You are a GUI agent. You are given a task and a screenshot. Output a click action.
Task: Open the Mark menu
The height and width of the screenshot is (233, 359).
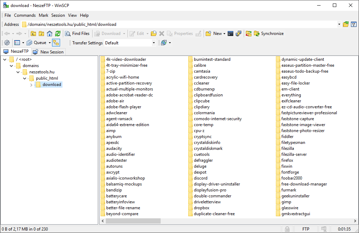coord(44,15)
